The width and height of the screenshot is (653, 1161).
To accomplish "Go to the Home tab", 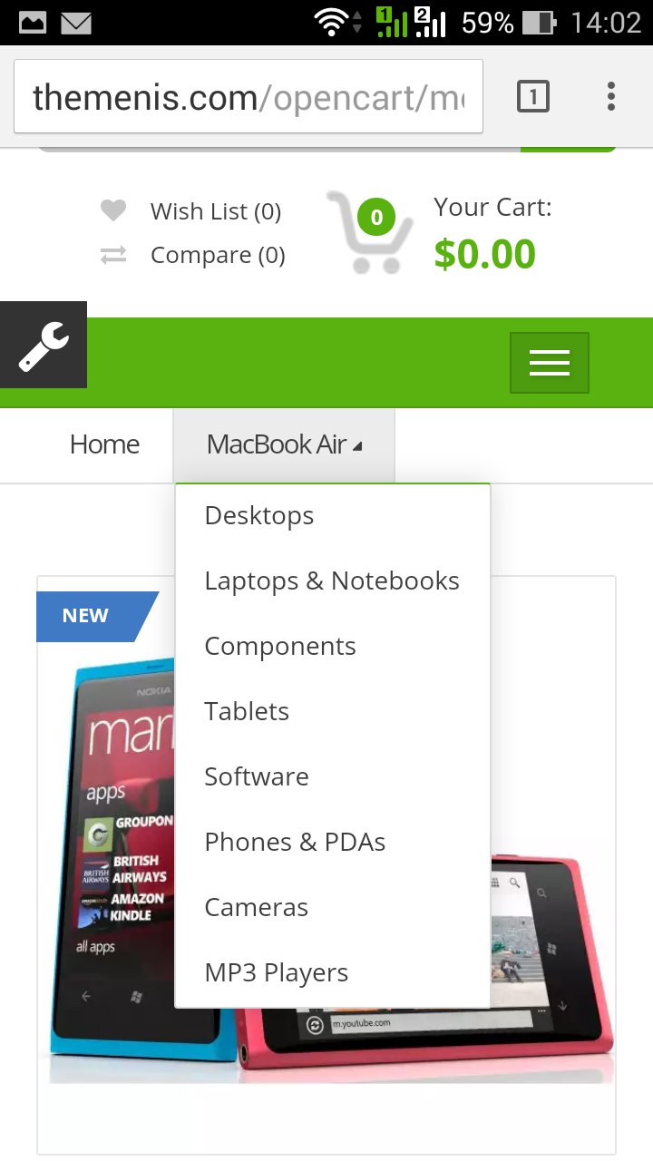I will [105, 444].
